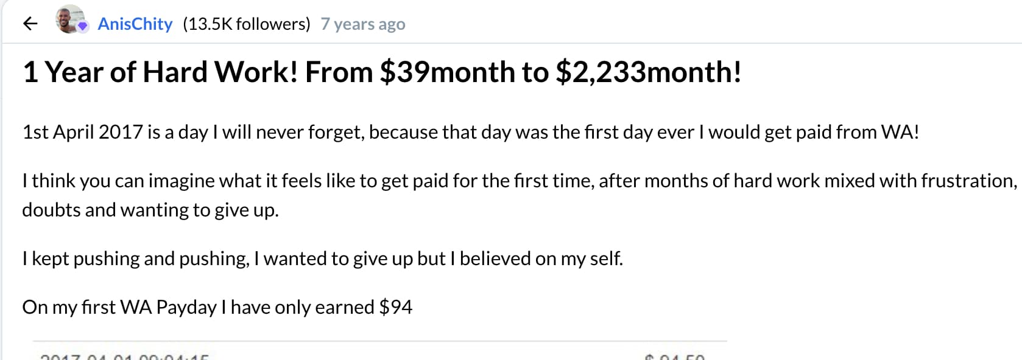The width and height of the screenshot is (1022, 360).
Task: View post date by clicking timestamp
Action: coord(363,24)
